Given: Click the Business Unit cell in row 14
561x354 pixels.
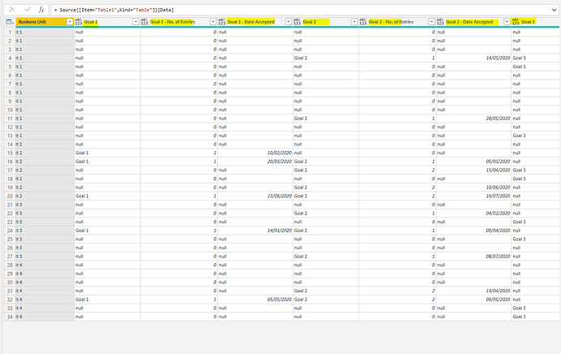Looking at the screenshot, I should click(45, 145).
